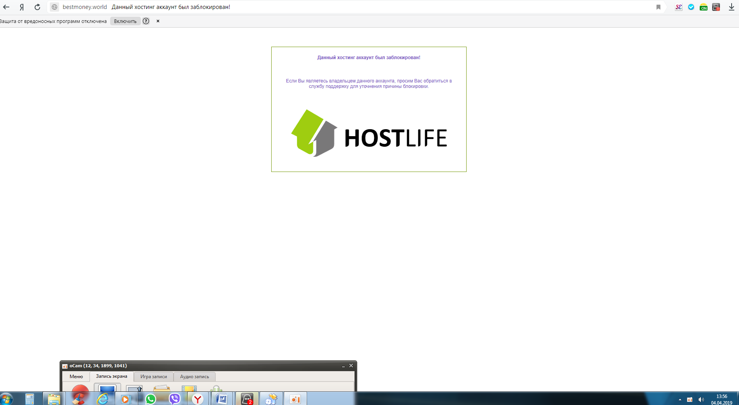Open Internet Explorer from the taskbar
739x405 pixels.
103,399
